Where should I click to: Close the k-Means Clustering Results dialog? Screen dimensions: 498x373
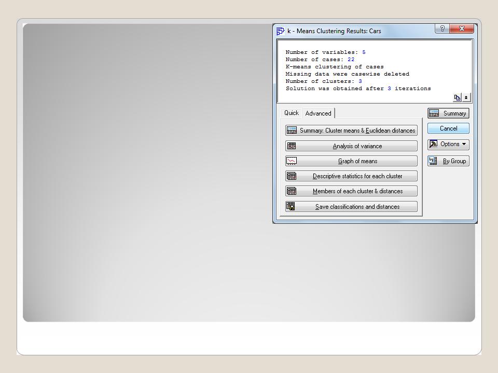tap(462, 29)
